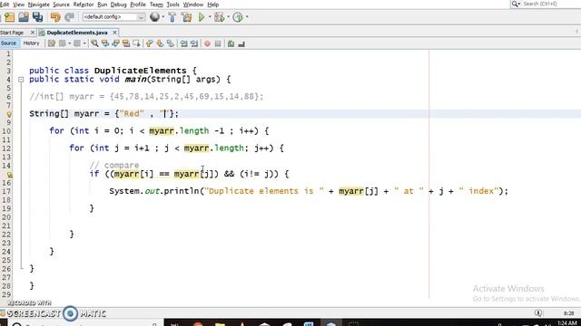581x326 pixels.
Task: Click the red Start Macro Recording icon
Action: [208, 43]
